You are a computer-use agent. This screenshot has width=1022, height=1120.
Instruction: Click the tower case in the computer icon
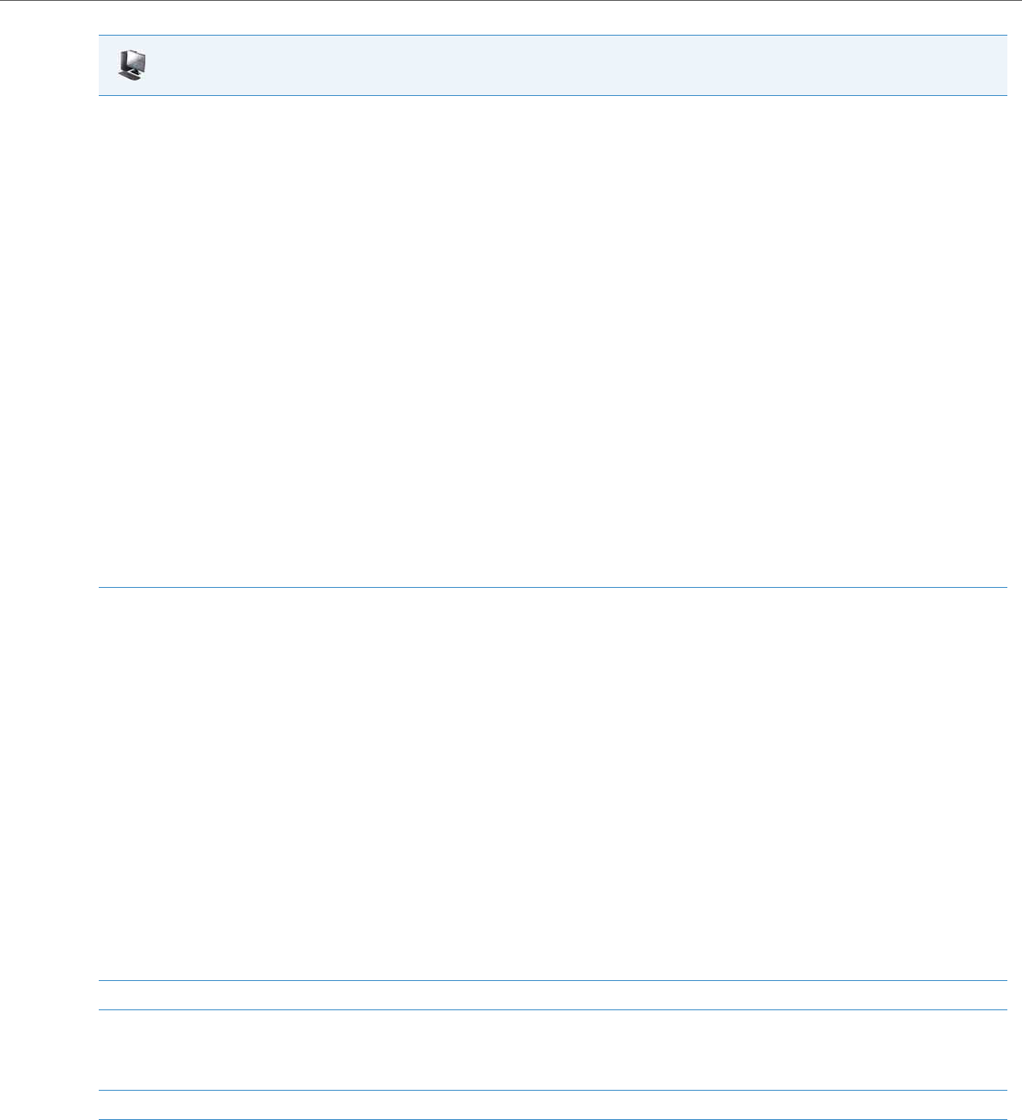(x=123, y=63)
